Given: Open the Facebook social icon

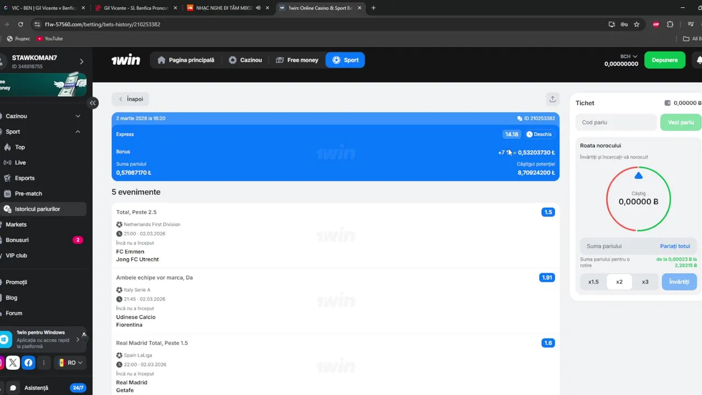Looking at the screenshot, I should click(x=29, y=363).
